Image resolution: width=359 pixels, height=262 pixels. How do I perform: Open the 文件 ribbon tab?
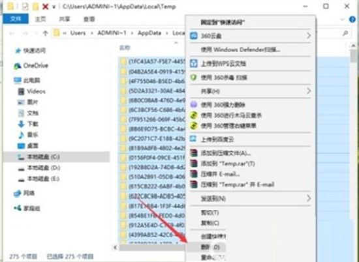16,19
